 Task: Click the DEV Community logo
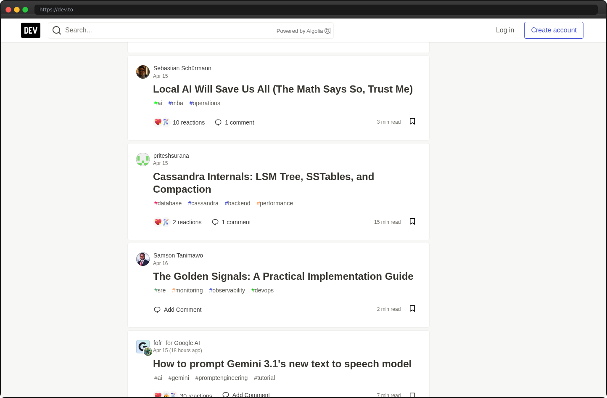click(x=30, y=30)
